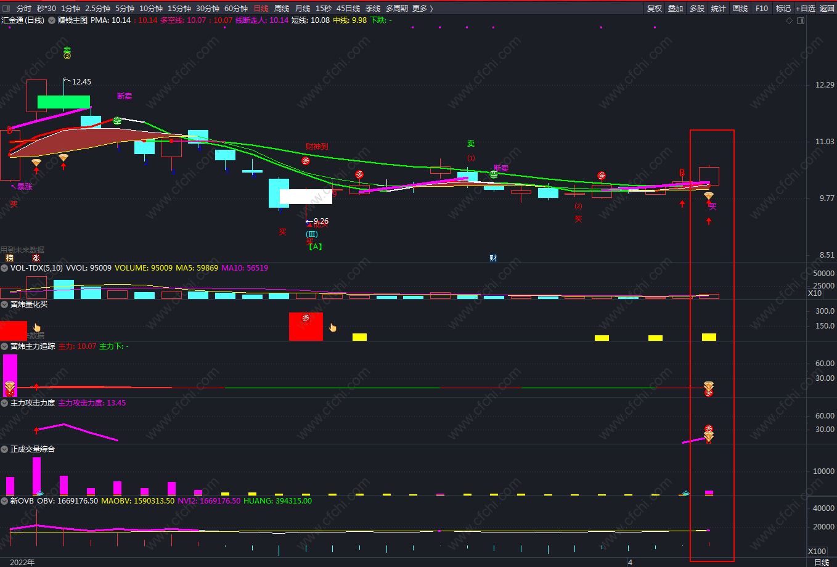Screen dimensions: 837x567
Task: Click the 复权 button
Action: point(655,8)
